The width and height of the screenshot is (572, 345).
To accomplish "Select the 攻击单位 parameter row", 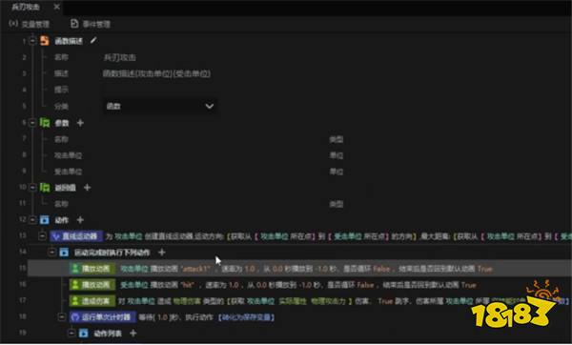I will pyautogui.click(x=69, y=155).
